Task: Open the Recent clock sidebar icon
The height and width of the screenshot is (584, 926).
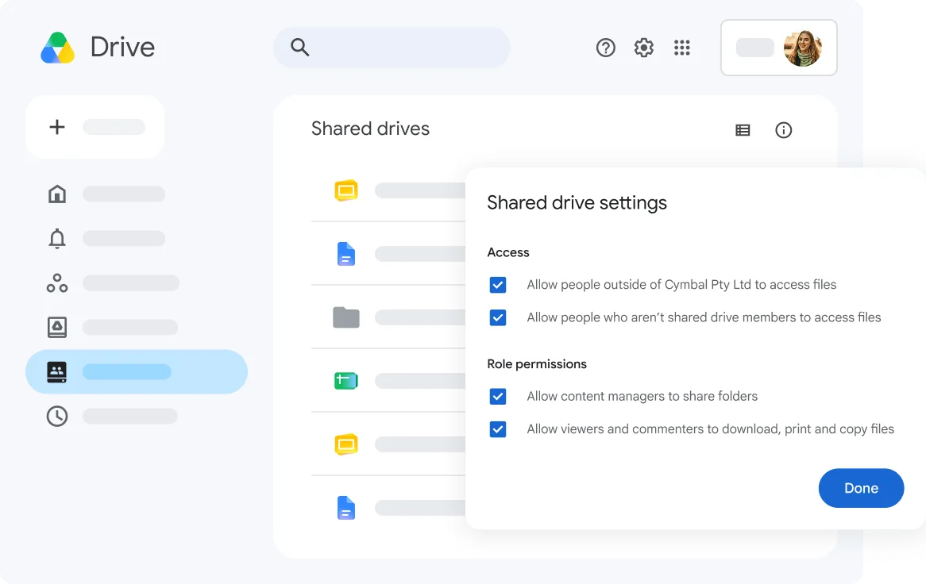Action: pyautogui.click(x=57, y=416)
